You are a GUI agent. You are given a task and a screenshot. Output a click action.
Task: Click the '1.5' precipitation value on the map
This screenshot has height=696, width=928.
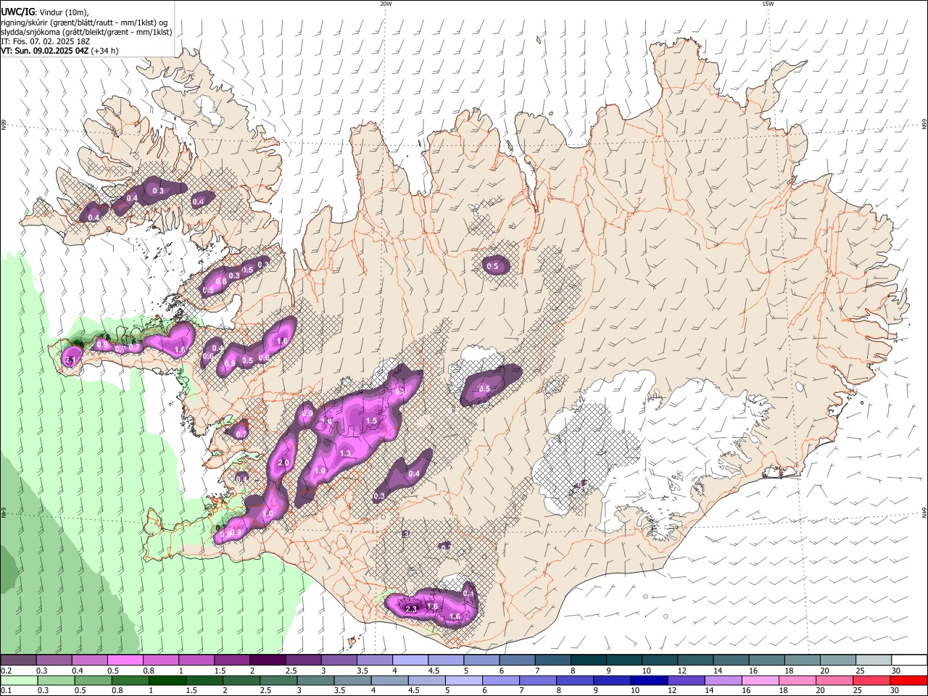click(x=371, y=420)
